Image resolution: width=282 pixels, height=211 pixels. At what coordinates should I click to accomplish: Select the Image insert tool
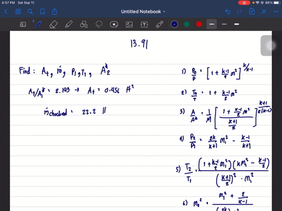(129, 25)
